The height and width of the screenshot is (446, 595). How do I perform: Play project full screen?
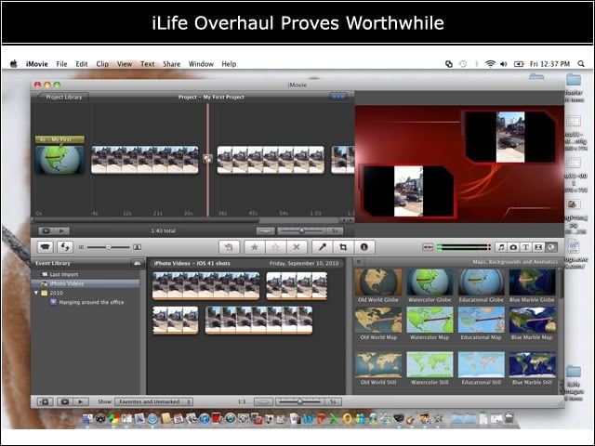pyautogui.click(x=46, y=230)
